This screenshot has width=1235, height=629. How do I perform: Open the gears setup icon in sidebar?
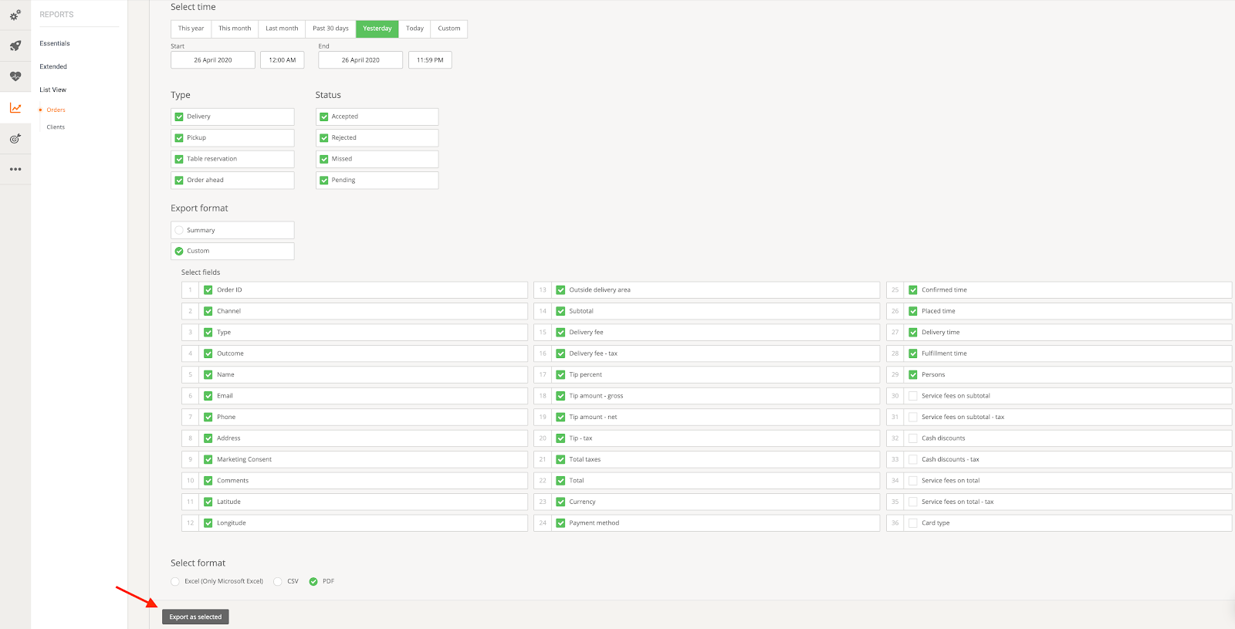tap(15, 15)
